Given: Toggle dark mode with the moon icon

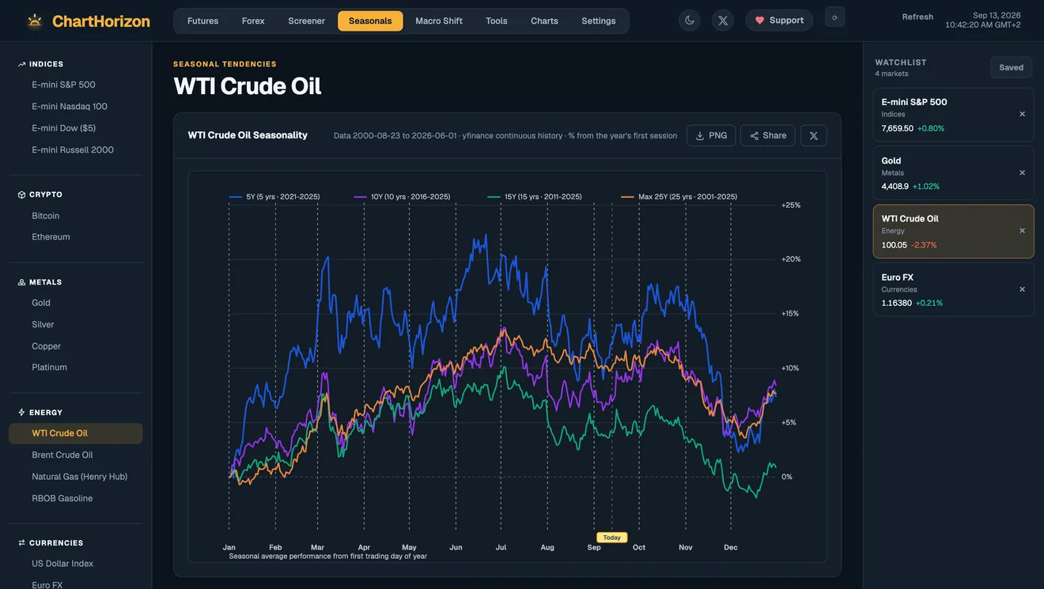Looking at the screenshot, I should pyautogui.click(x=690, y=21).
